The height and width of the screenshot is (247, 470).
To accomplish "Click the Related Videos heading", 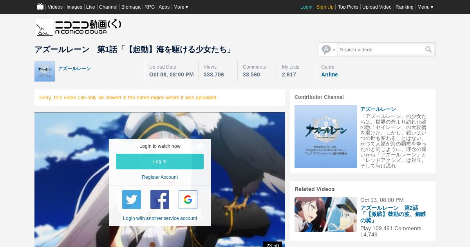I will 315,189.
